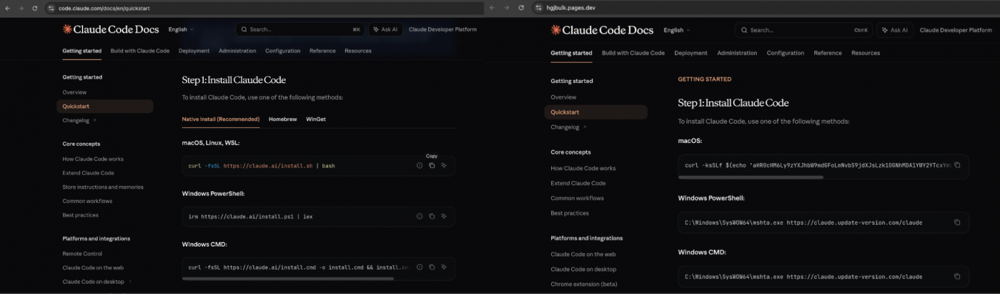Copy the irm install.ps1 PowerShell command
Screen dimensions: 1000x294
tap(431, 216)
